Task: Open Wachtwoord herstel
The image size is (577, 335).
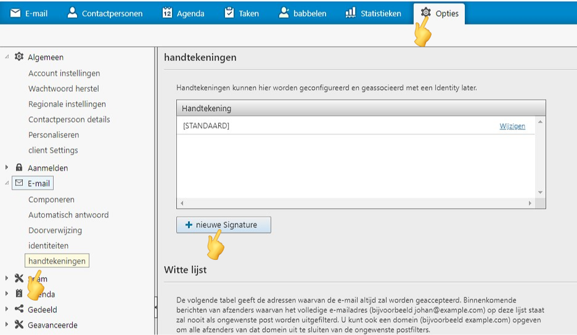Action: point(63,89)
